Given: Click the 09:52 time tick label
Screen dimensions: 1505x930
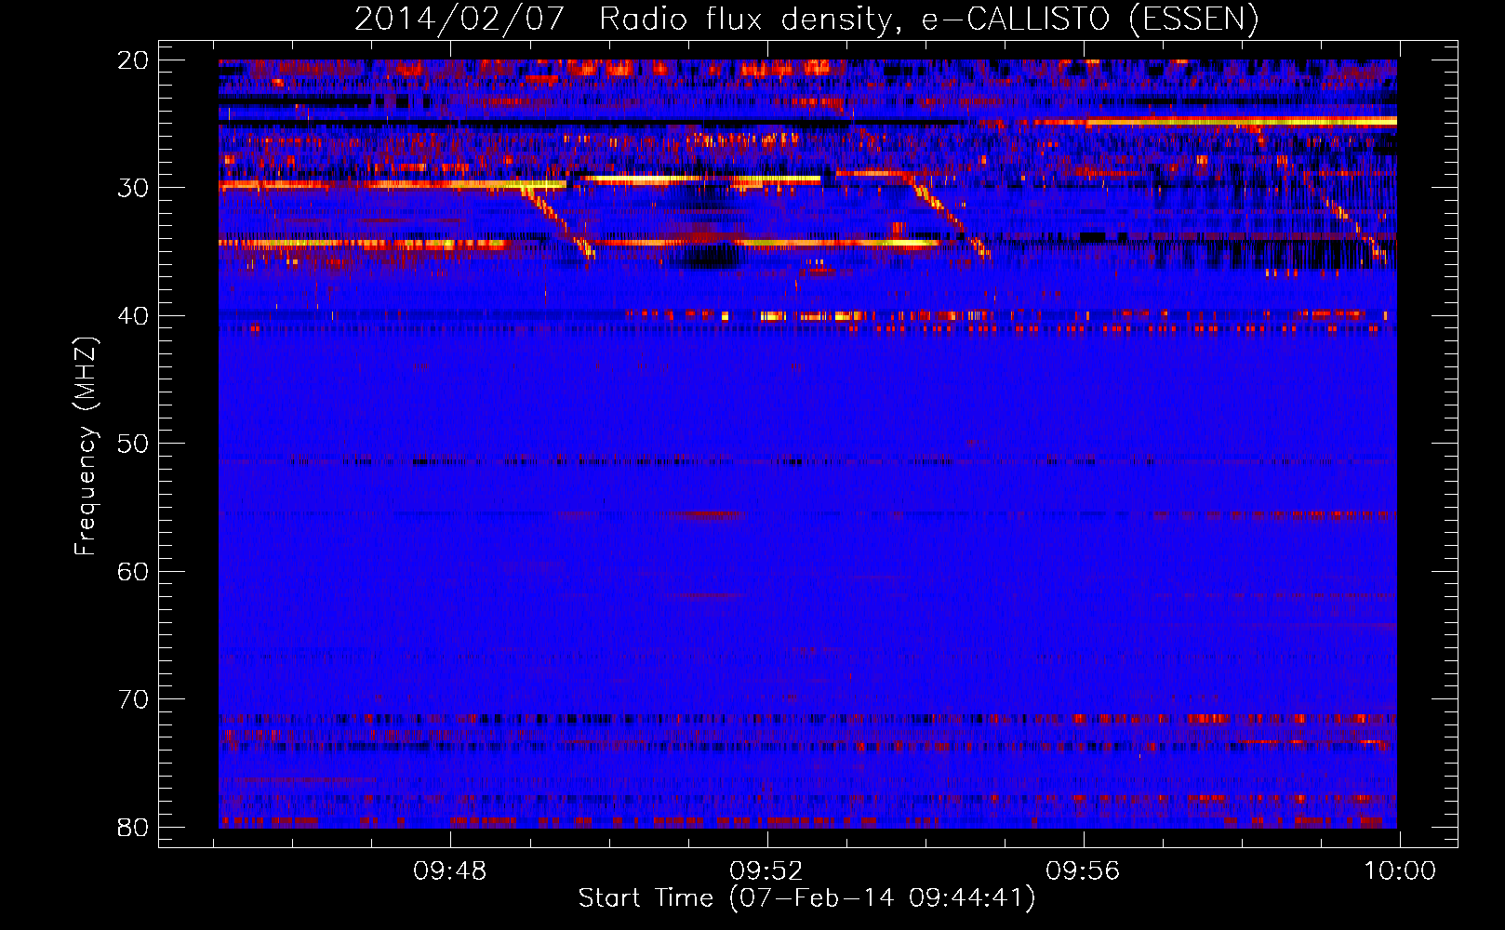Looking at the screenshot, I should [x=766, y=871].
